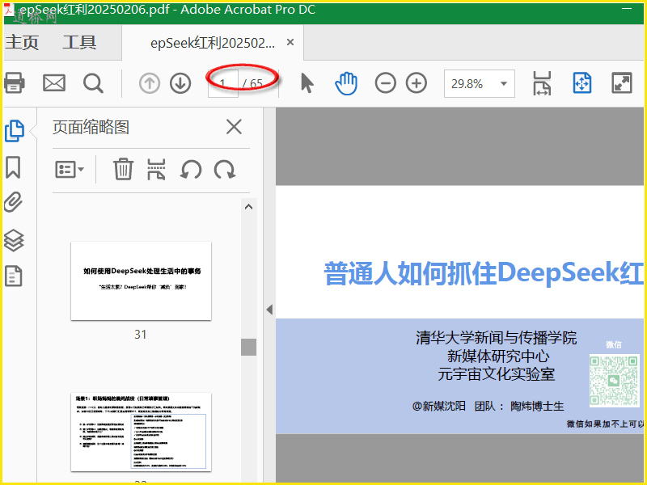
Task: Toggle the Page Thumbnails sidebar icon
Action: click(x=15, y=131)
